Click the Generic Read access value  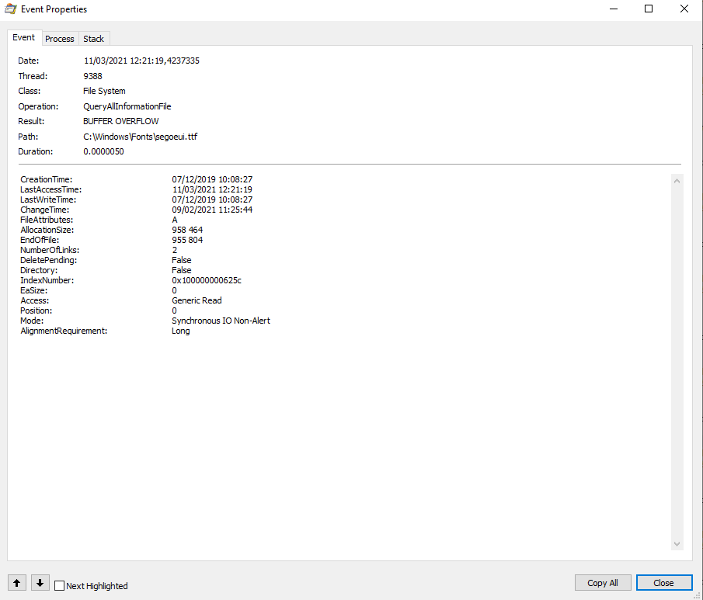pyautogui.click(x=197, y=300)
